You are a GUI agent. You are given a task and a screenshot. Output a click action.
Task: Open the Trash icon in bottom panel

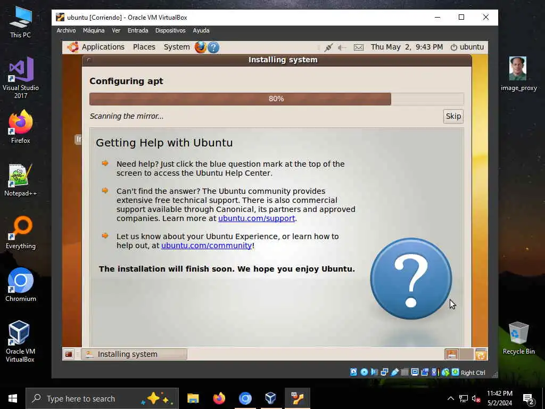481,354
